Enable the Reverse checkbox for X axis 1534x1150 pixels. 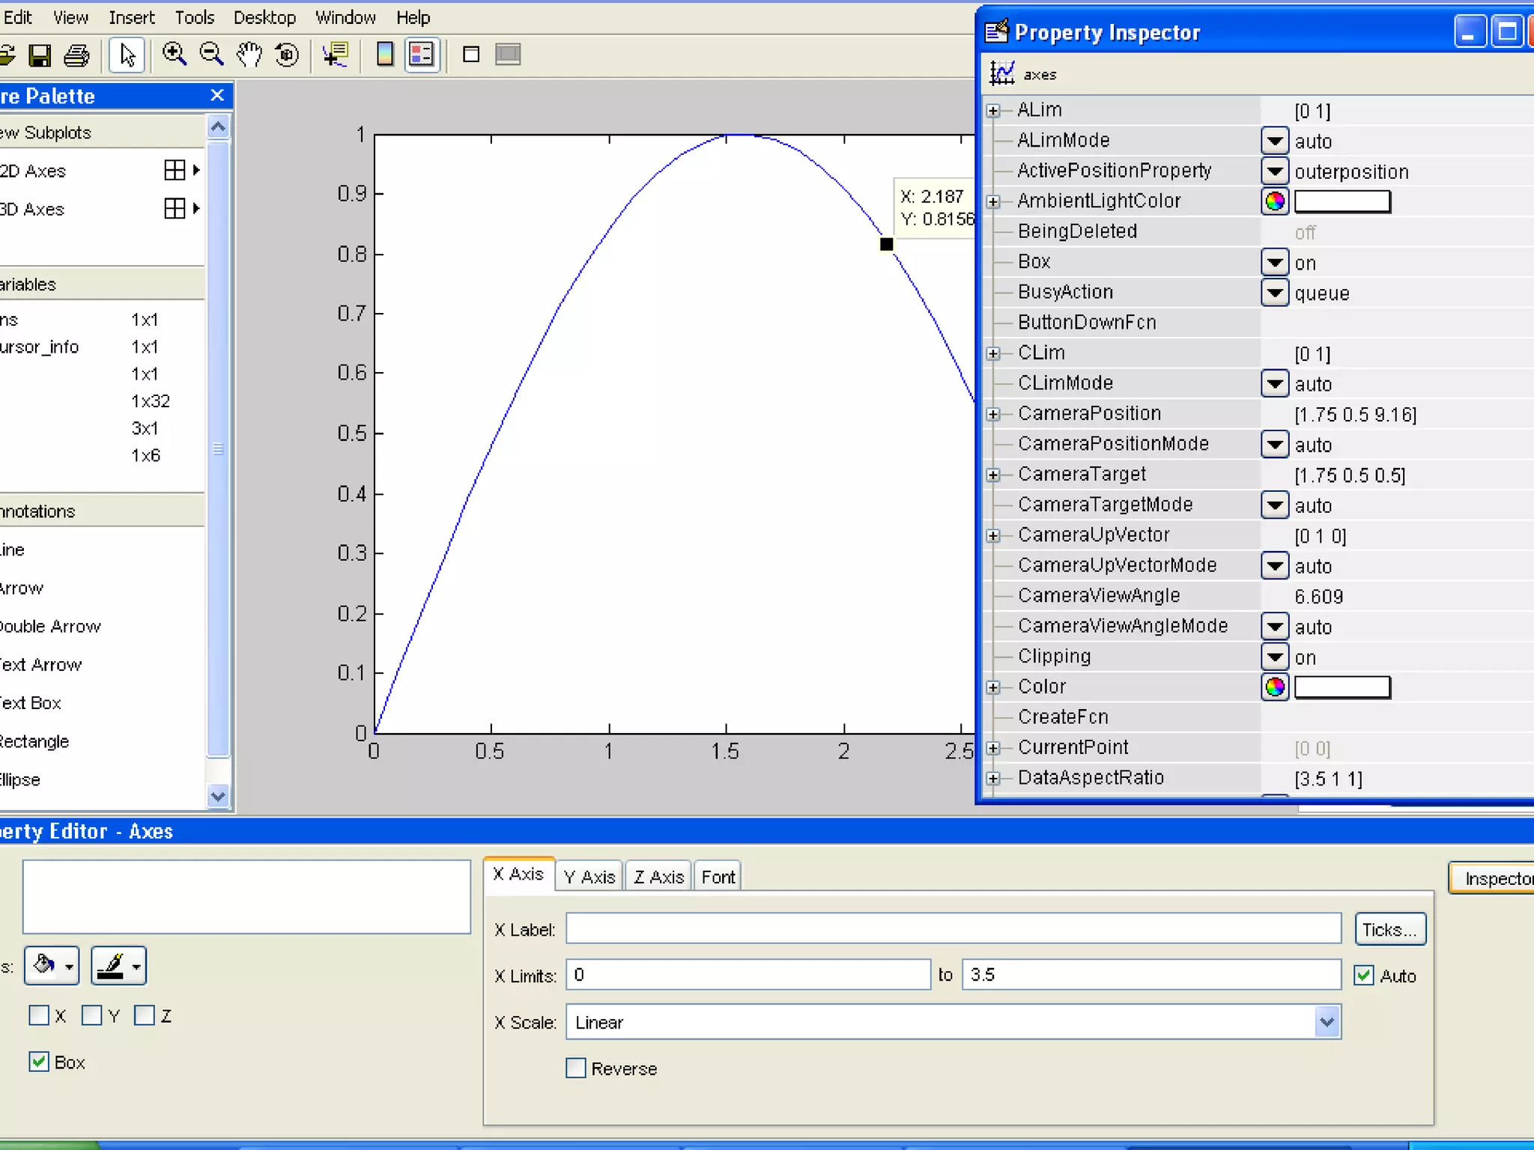point(576,1068)
